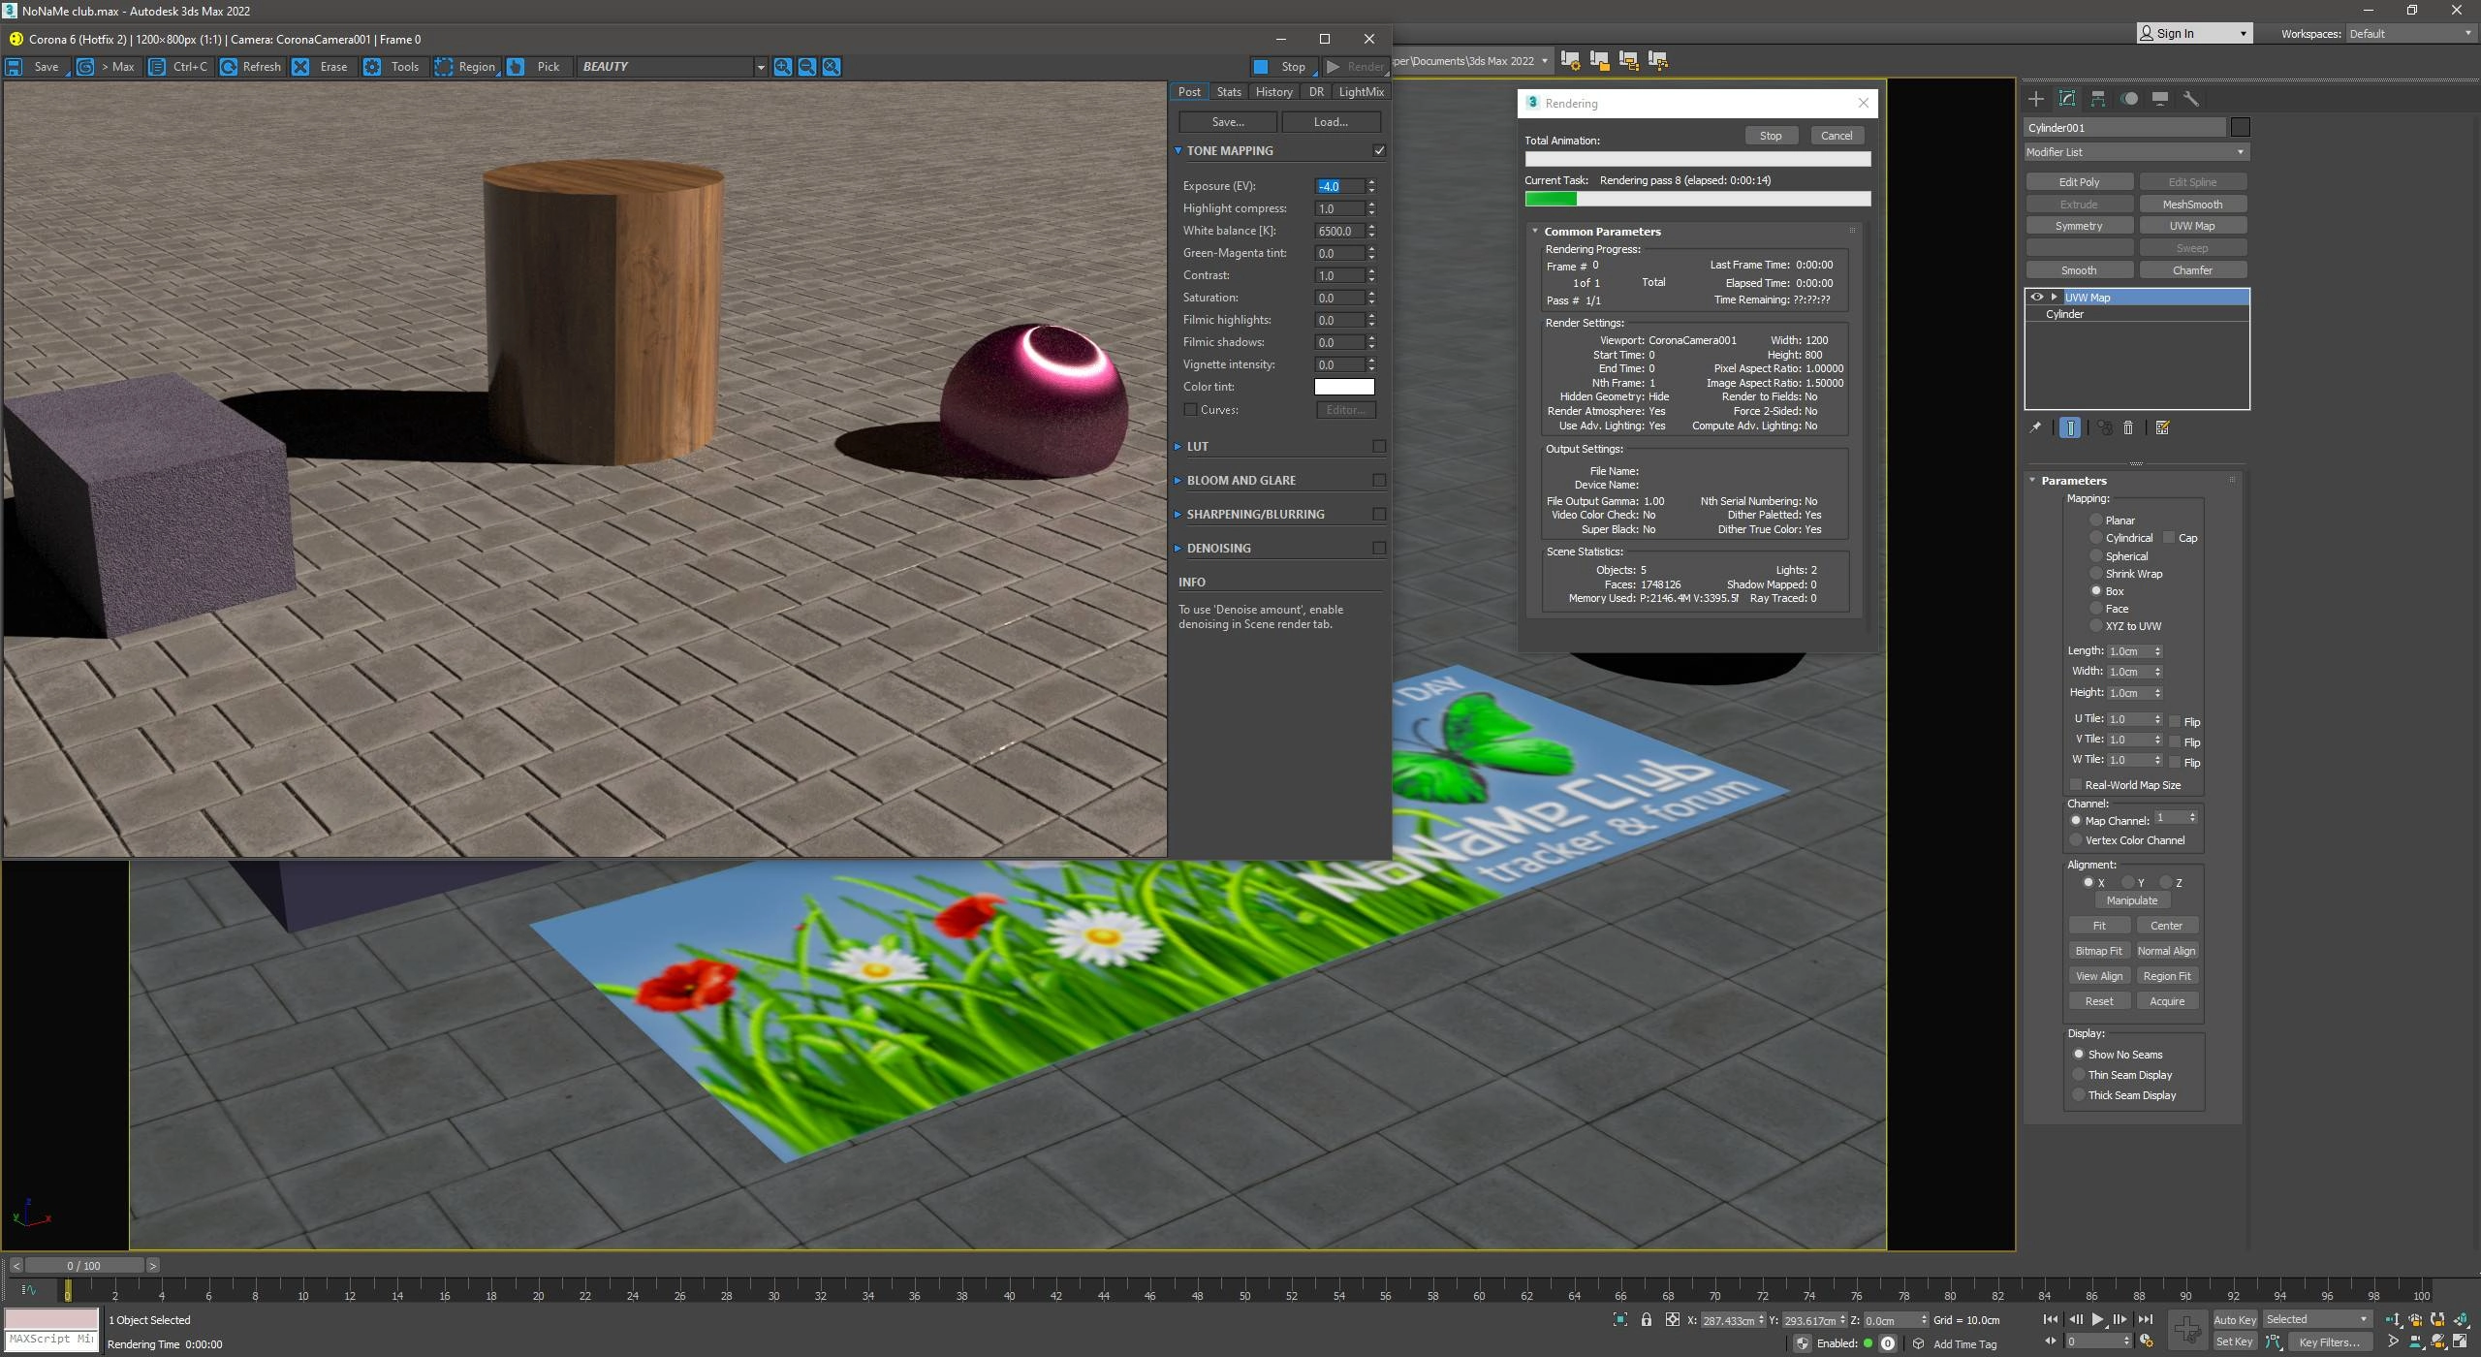Check Real-World Map Size option
The width and height of the screenshot is (2481, 1357).
pyautogui.click(x=2075, y=784)
